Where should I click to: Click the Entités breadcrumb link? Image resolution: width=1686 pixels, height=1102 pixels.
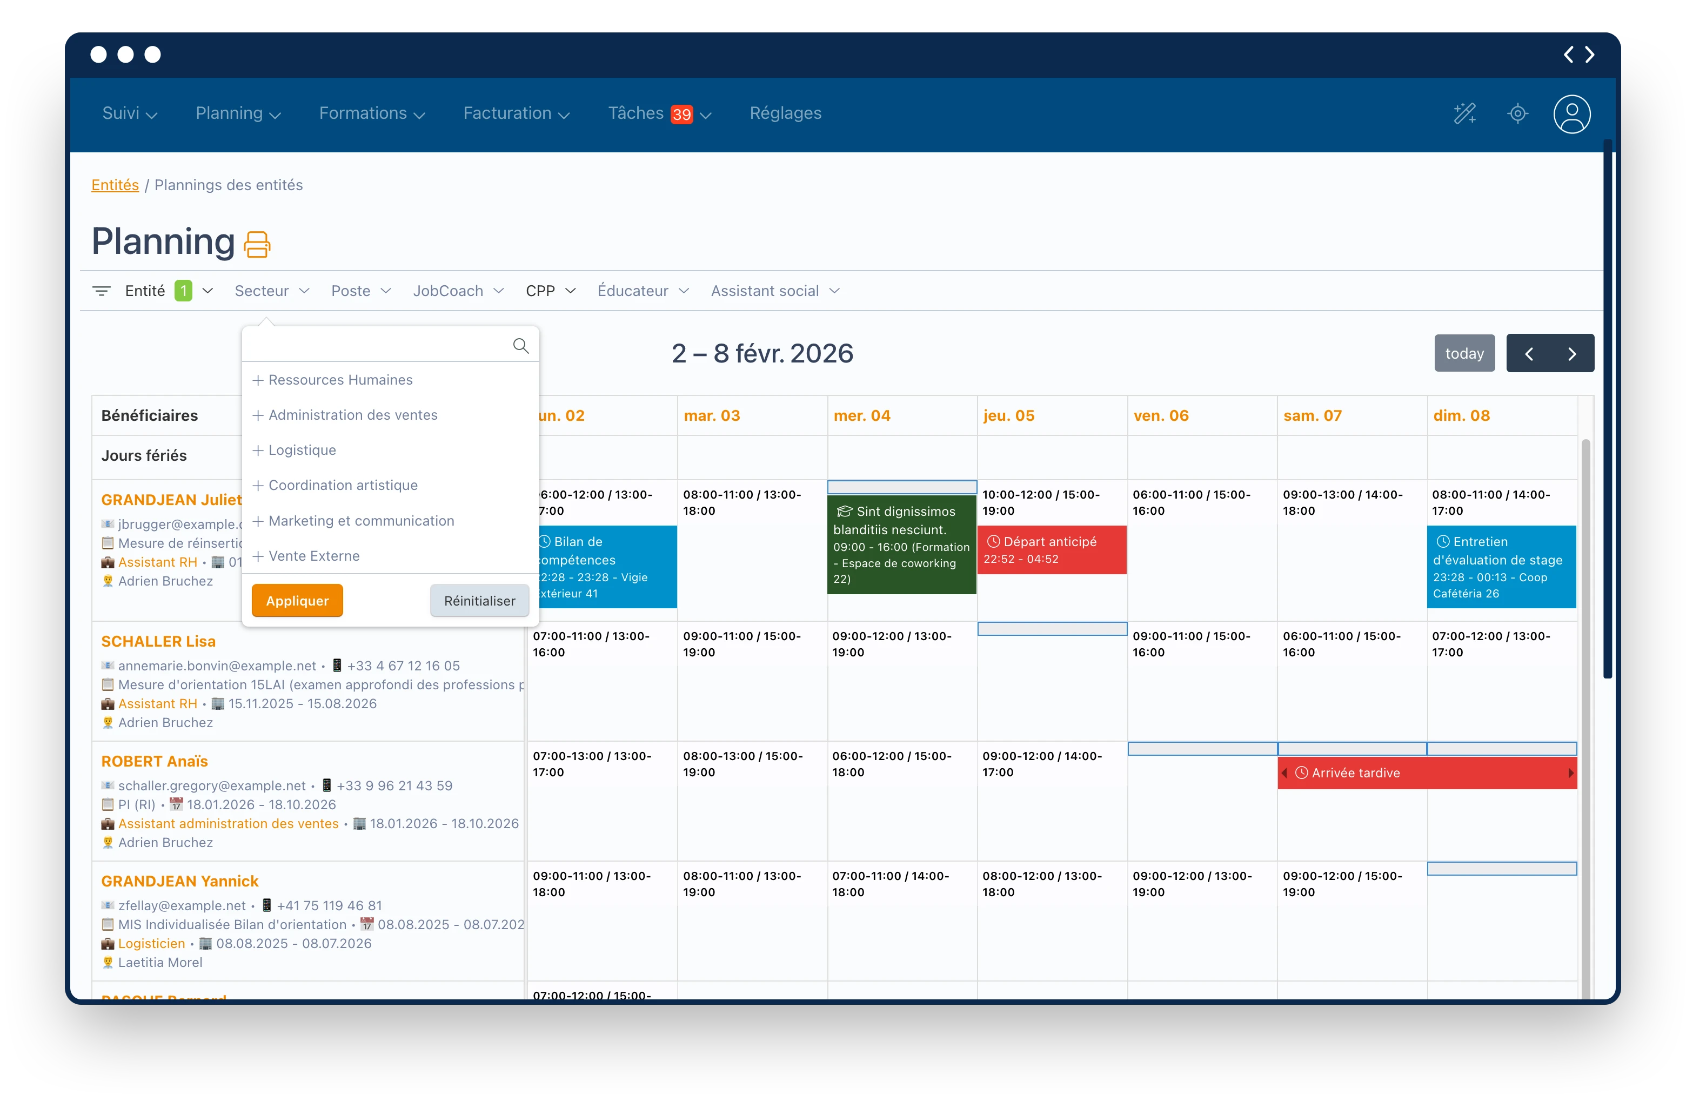point(115,185)
